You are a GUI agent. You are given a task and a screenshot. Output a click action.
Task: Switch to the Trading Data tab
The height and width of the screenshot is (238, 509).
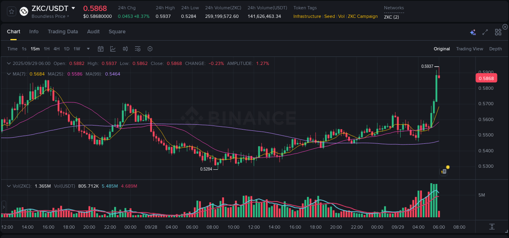[x=63, y=32]
